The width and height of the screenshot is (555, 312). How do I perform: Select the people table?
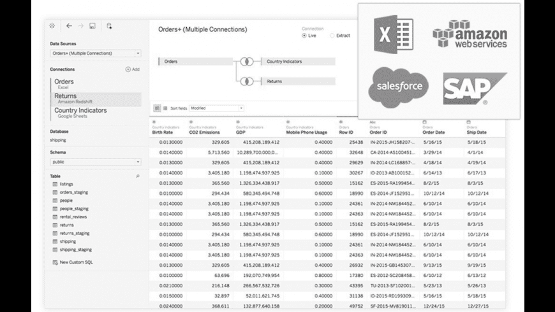coord(63,201)
